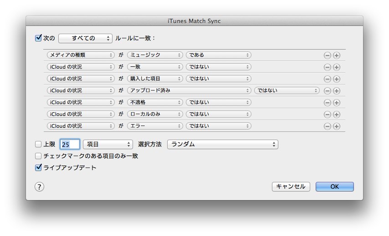The width and height of the screenshot is (389, 236).
Task: Open ではない dropdown in the 不適格 row
Action: pos(219,102)
